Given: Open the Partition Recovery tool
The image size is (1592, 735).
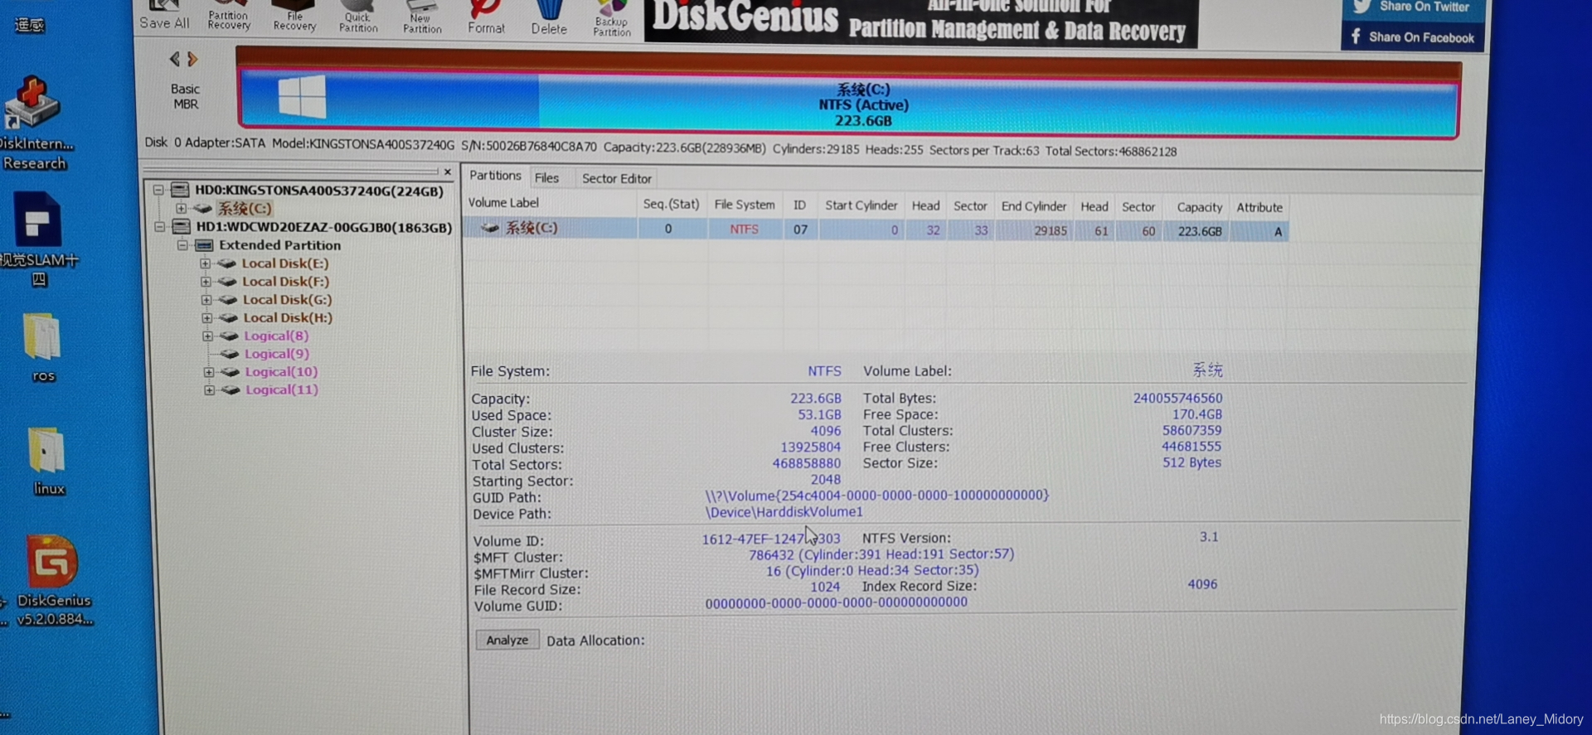Looking at the screenshot, I should (229, 15).
